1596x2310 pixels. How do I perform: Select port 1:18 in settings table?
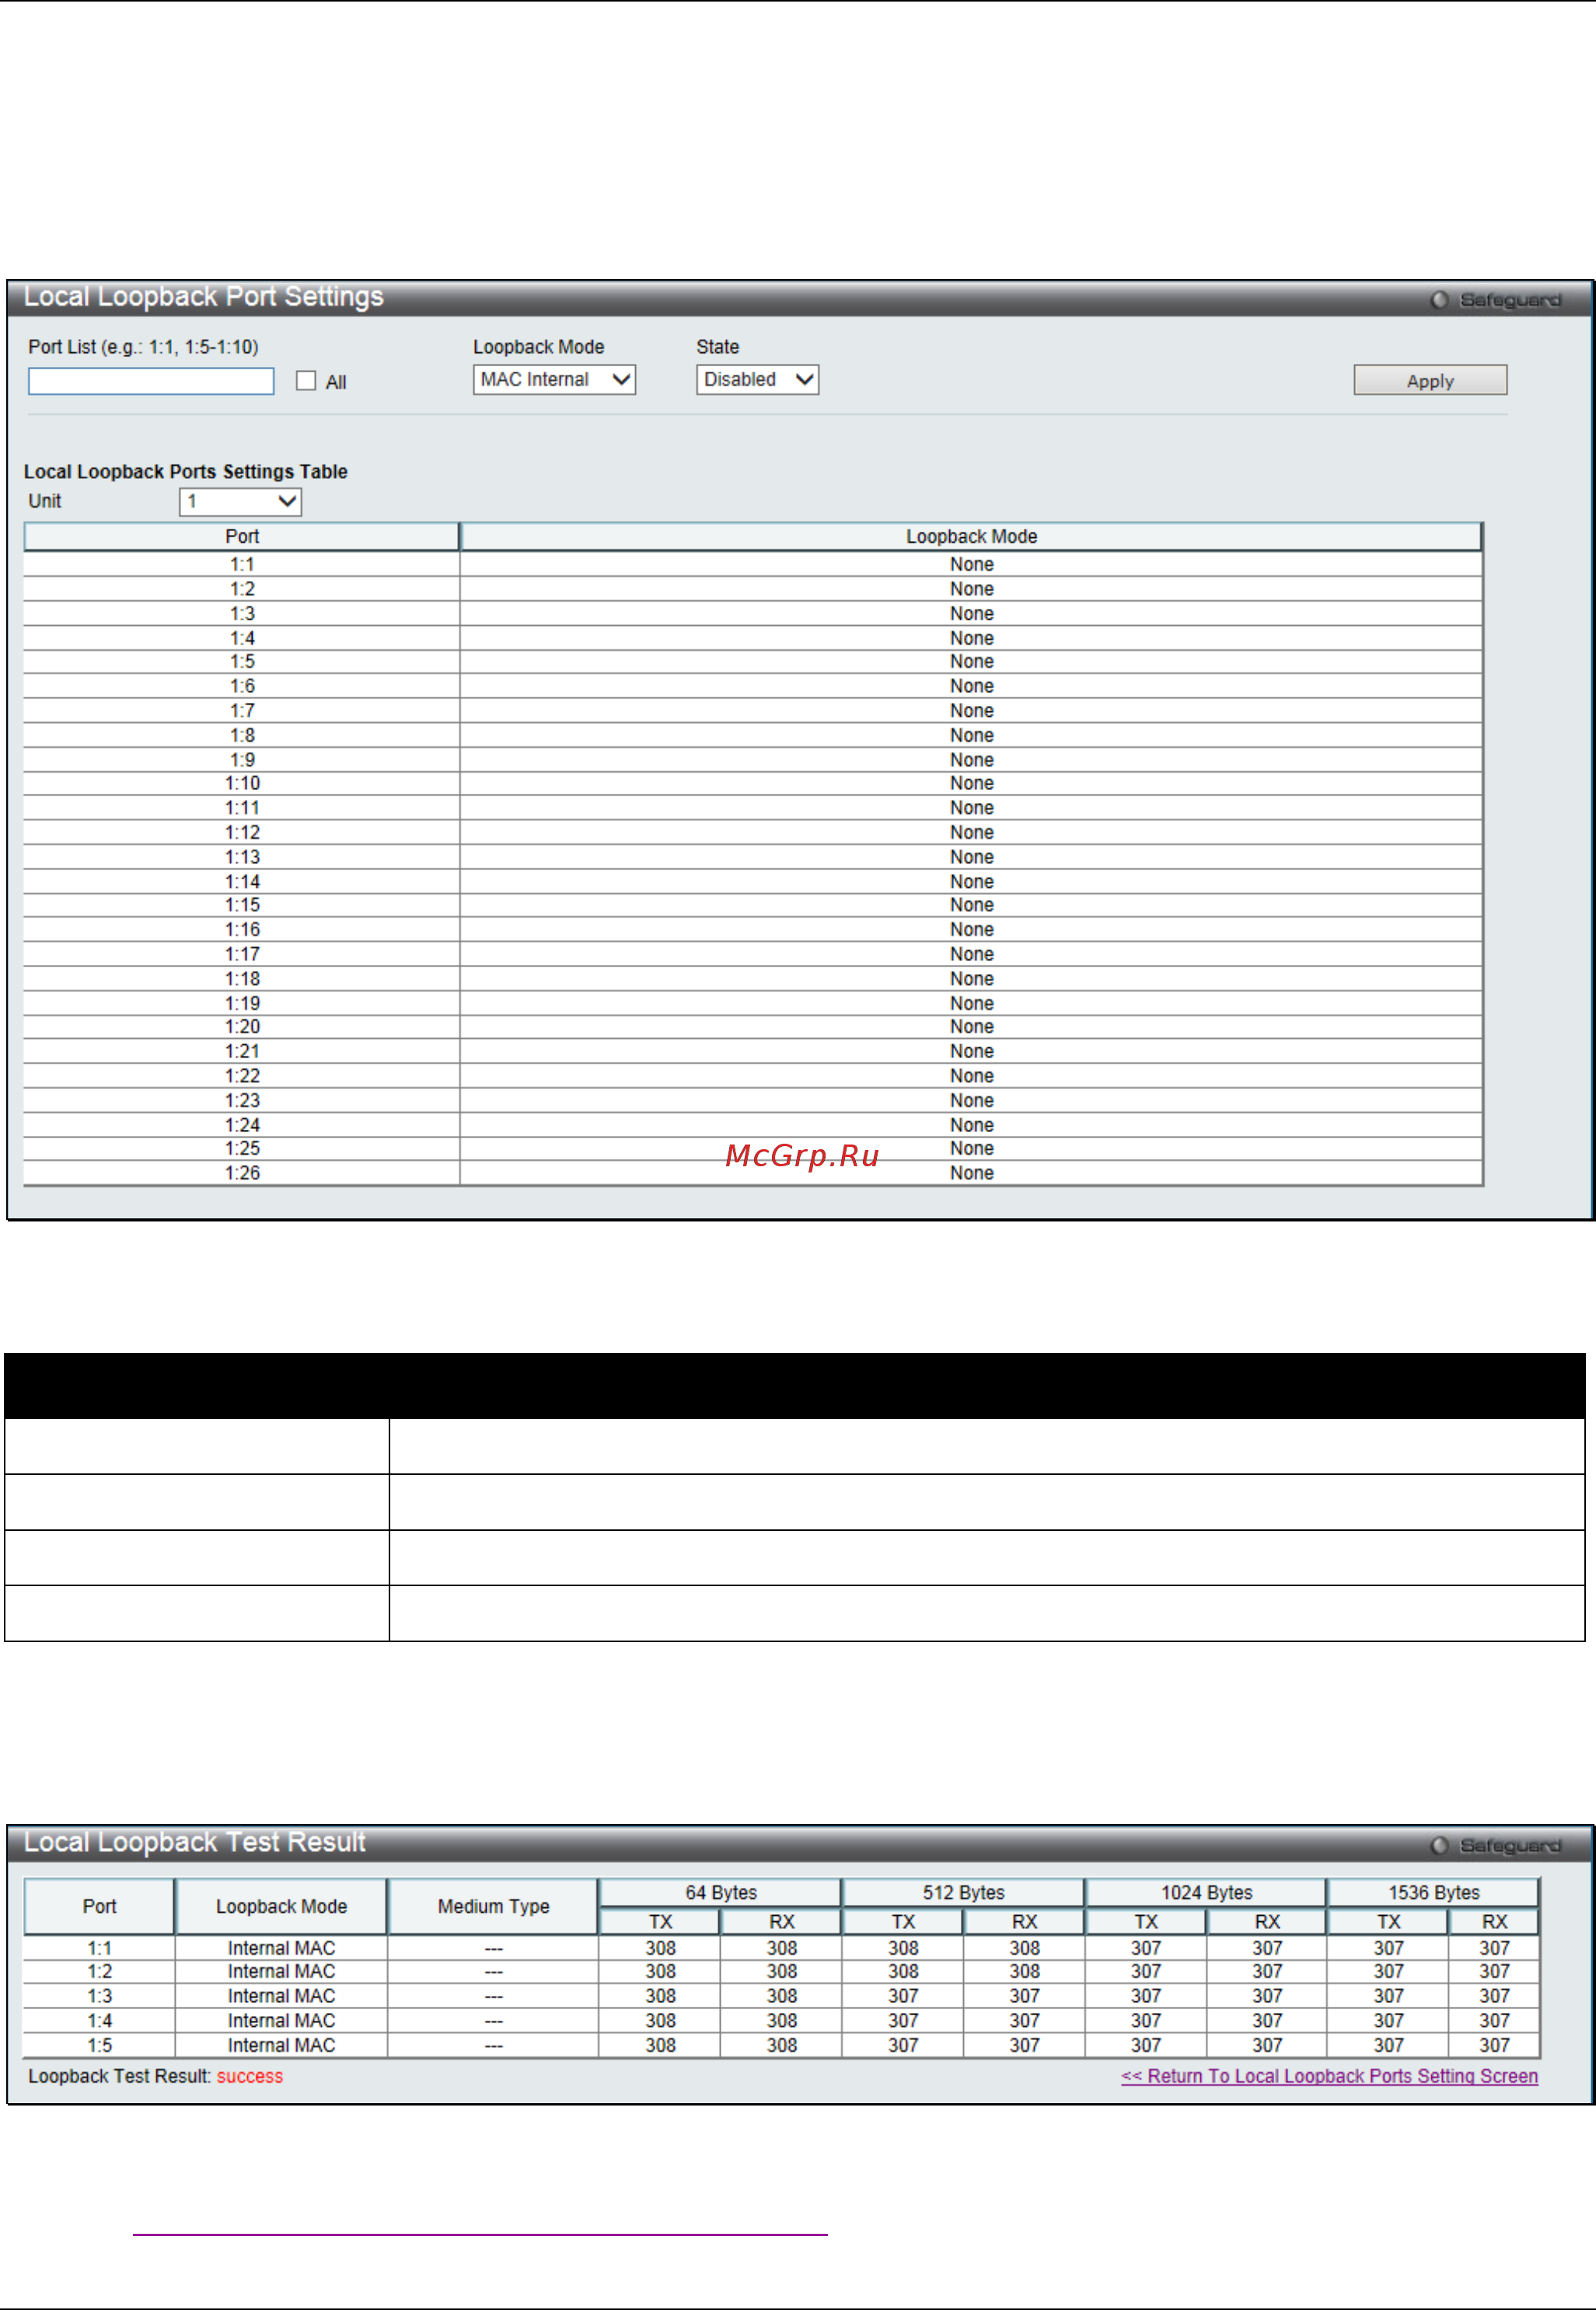(242, 979)
